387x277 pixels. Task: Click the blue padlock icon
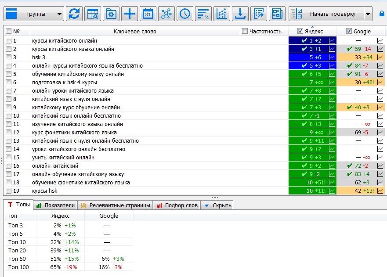click(x=382, y=14)
